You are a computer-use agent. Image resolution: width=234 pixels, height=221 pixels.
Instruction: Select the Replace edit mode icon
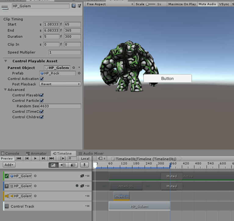tap(73, 165)
